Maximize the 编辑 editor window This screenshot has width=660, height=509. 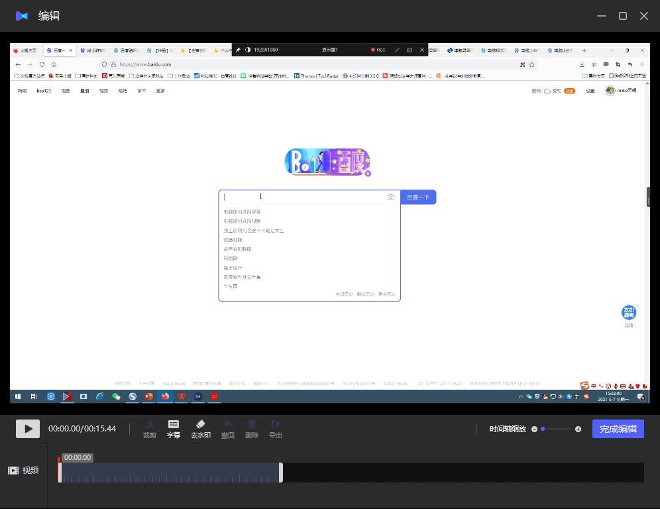[622, 16]
